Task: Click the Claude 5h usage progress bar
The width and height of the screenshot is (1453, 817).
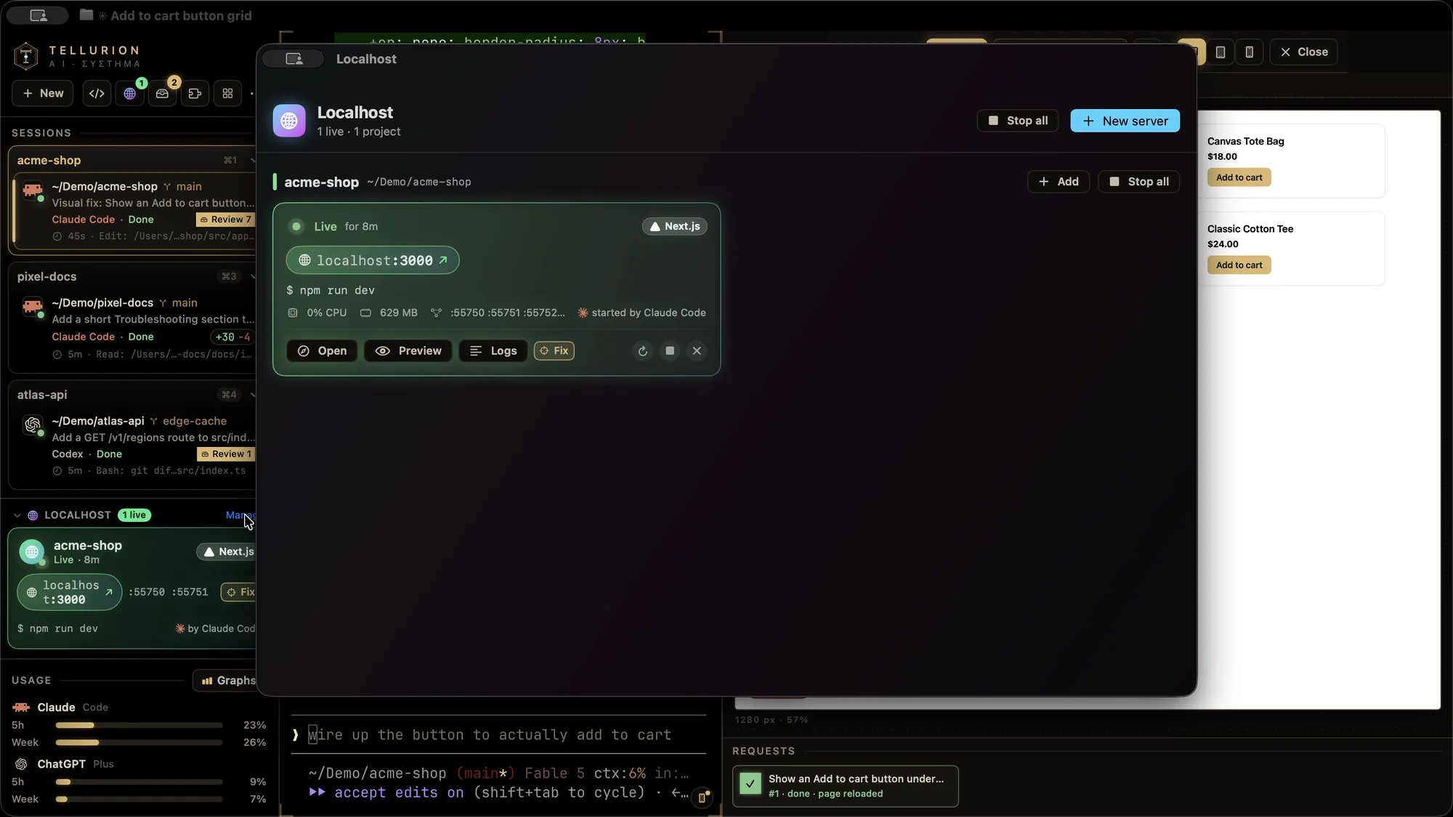Action: tap(139, 725)
